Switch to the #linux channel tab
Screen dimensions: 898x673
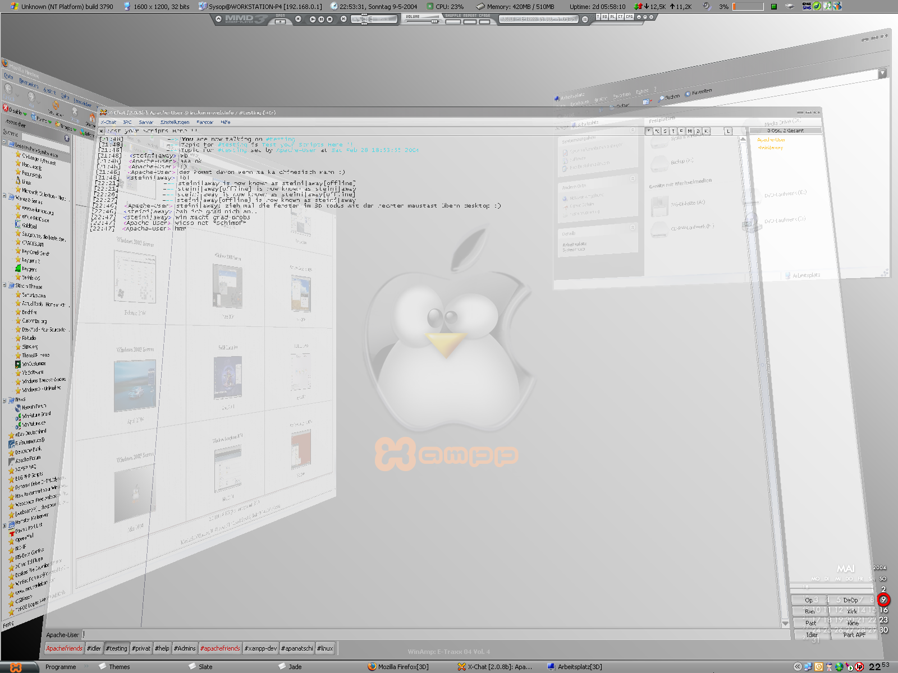[325, 648]
